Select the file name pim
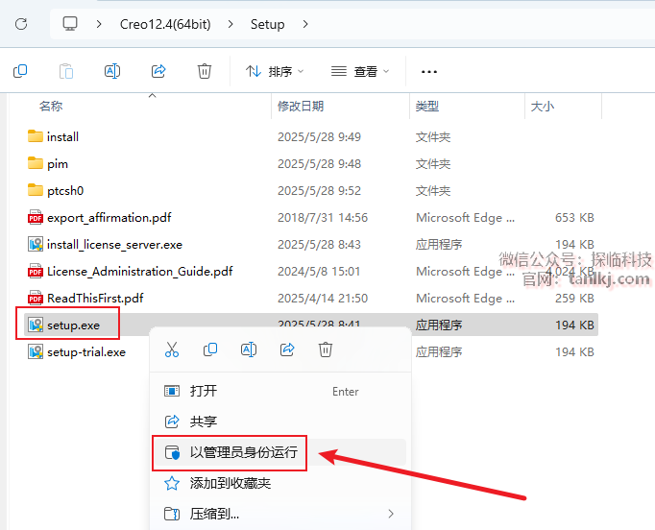 coord(58,164)
